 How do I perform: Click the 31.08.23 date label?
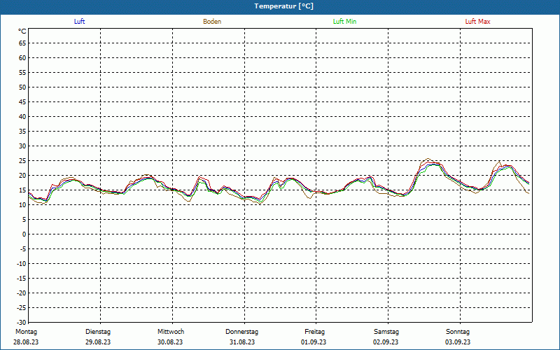[x=242, y=342]
